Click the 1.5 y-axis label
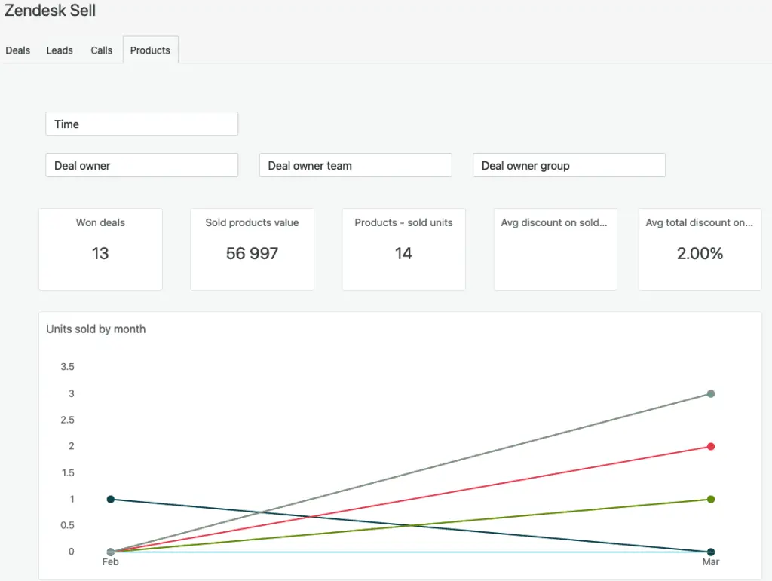The image size is (772, 581). tap(67, 472)
